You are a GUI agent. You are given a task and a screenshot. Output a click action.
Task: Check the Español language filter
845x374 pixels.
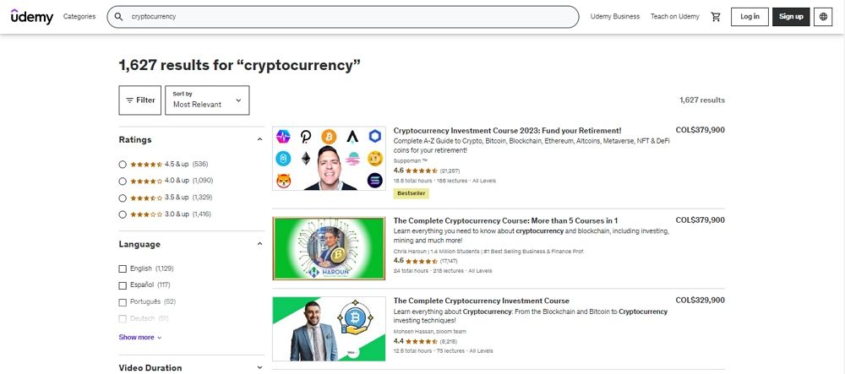tap(123, 285)
